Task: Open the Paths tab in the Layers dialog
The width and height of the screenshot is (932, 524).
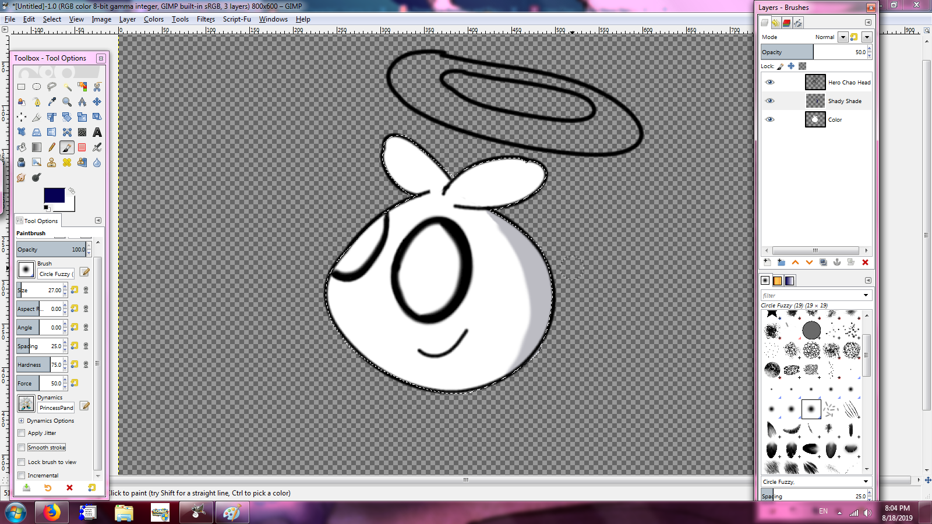Action: pos(798,23)
